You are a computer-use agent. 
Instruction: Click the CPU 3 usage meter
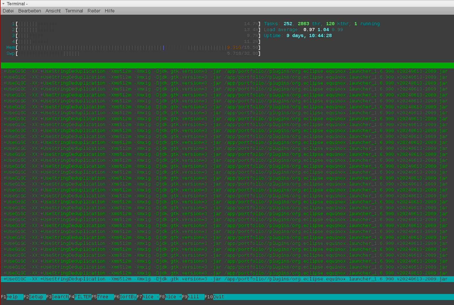136,36
